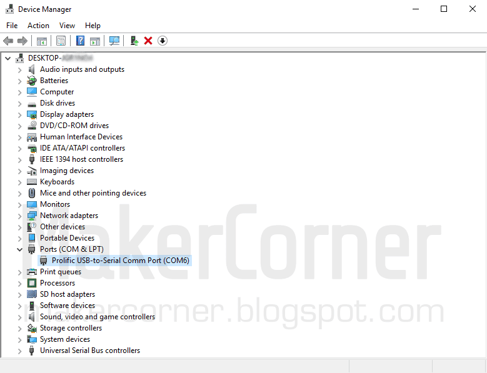Select the Software devices label
Screen dimensions: 487x373
pyautogui.click(x=67, y=306)
